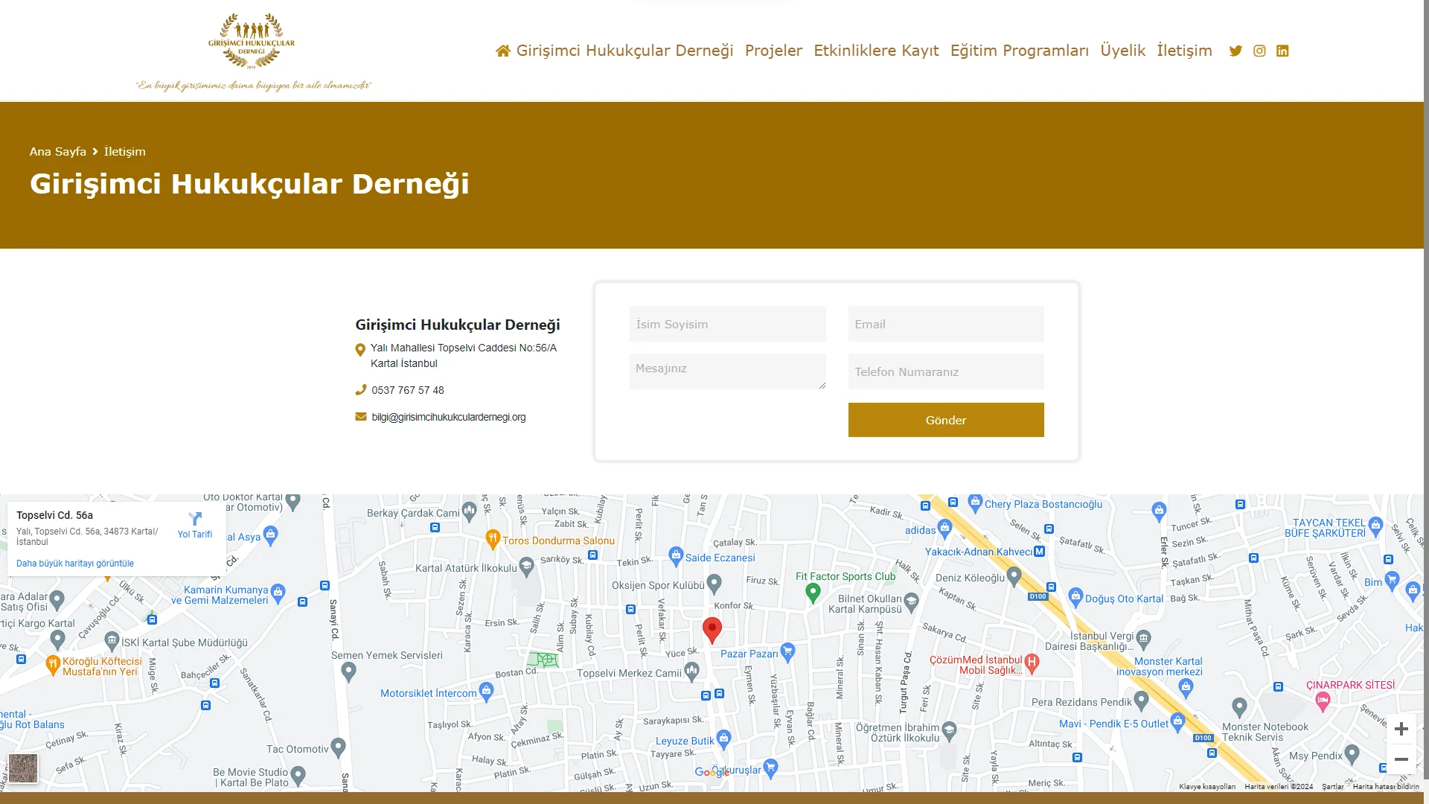1429x804 pixels.
Task: Open the Projeler menu item
Action: point(773,51)
